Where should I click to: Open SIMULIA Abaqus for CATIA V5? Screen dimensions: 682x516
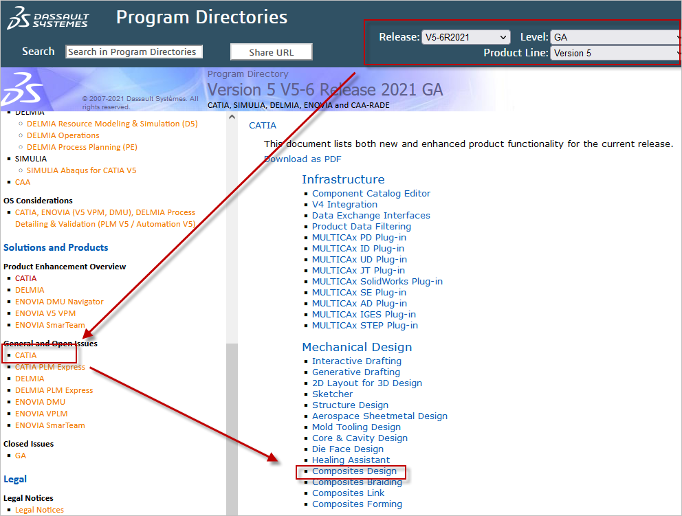click(81, 170)
